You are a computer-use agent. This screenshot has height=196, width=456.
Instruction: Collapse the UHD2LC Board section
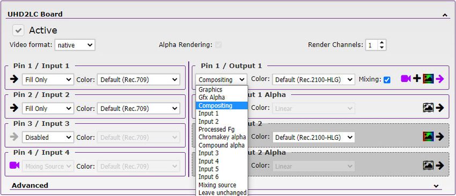tap(445, 15)
